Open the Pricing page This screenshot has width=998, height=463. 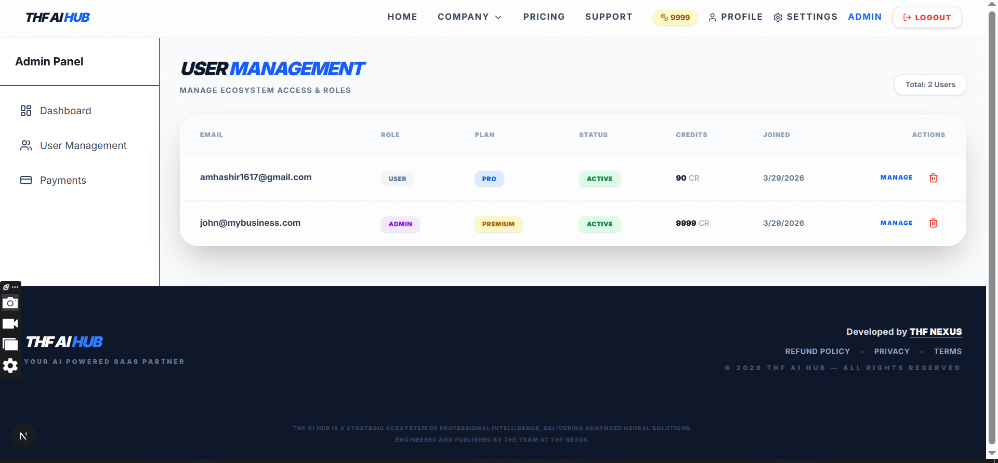point(544,17)
